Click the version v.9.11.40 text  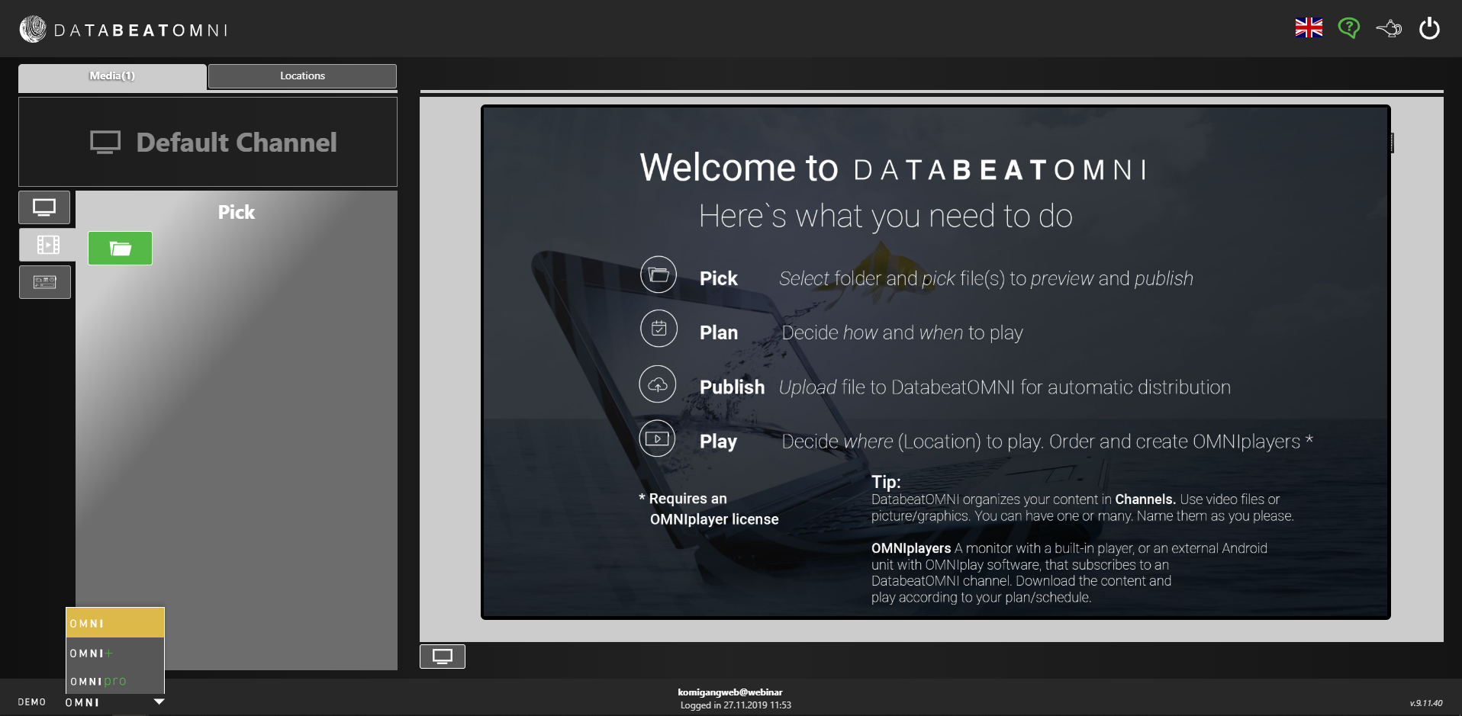(x=1426, y=703)
